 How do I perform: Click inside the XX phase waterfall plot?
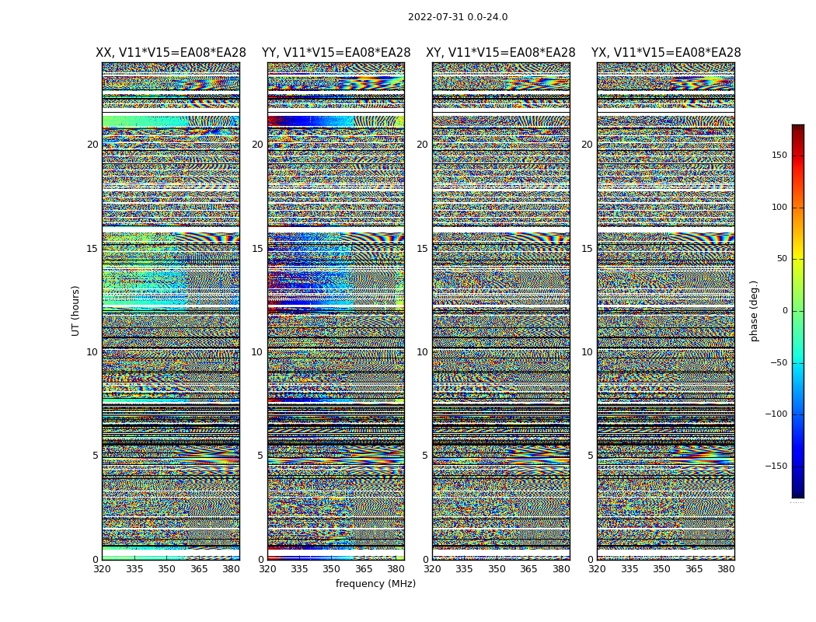(x=171, y=311)
